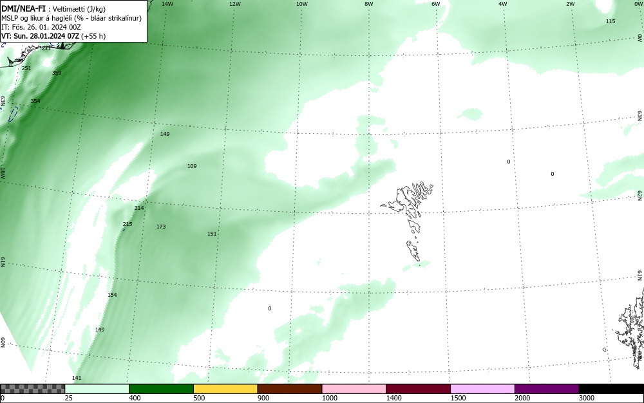Click the 2W longitude label
The image size is (644, 403).
coord(570,4)
